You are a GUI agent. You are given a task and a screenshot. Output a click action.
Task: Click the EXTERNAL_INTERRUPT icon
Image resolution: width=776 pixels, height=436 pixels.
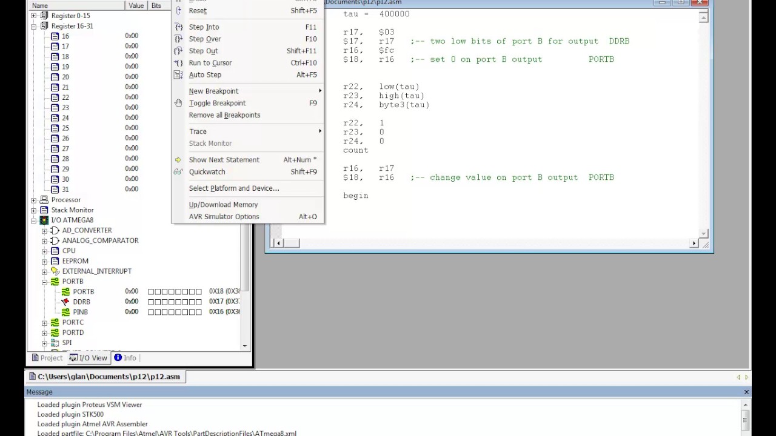coord(55,271)
